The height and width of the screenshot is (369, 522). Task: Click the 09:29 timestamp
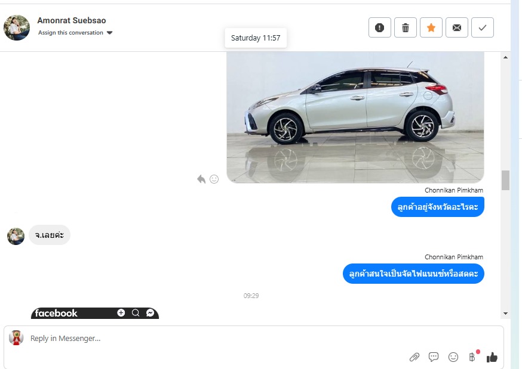click(251, 296)
